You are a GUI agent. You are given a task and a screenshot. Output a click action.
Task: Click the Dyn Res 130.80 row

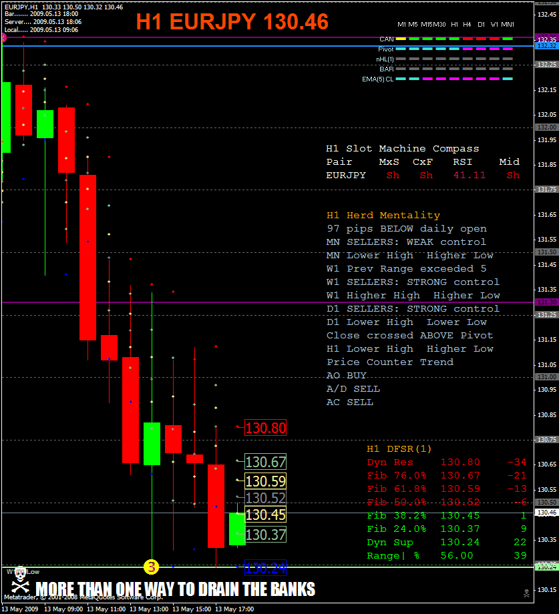coord(447,462)
